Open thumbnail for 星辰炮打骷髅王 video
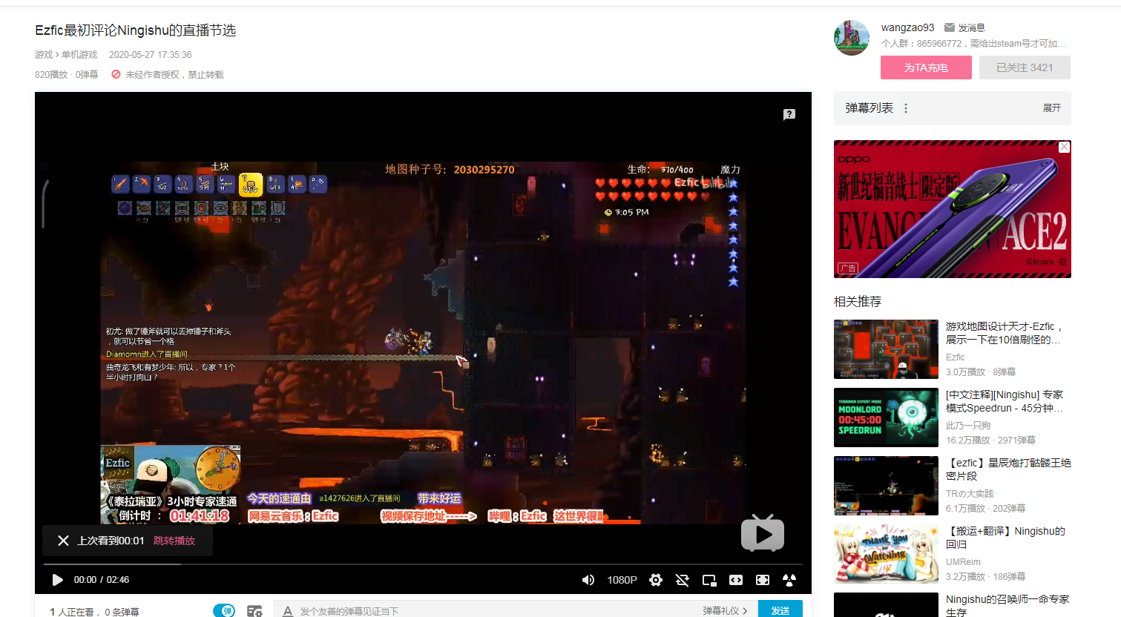Image resolution: width=1121 pixels, height=617 pixels. coord(886,486)
